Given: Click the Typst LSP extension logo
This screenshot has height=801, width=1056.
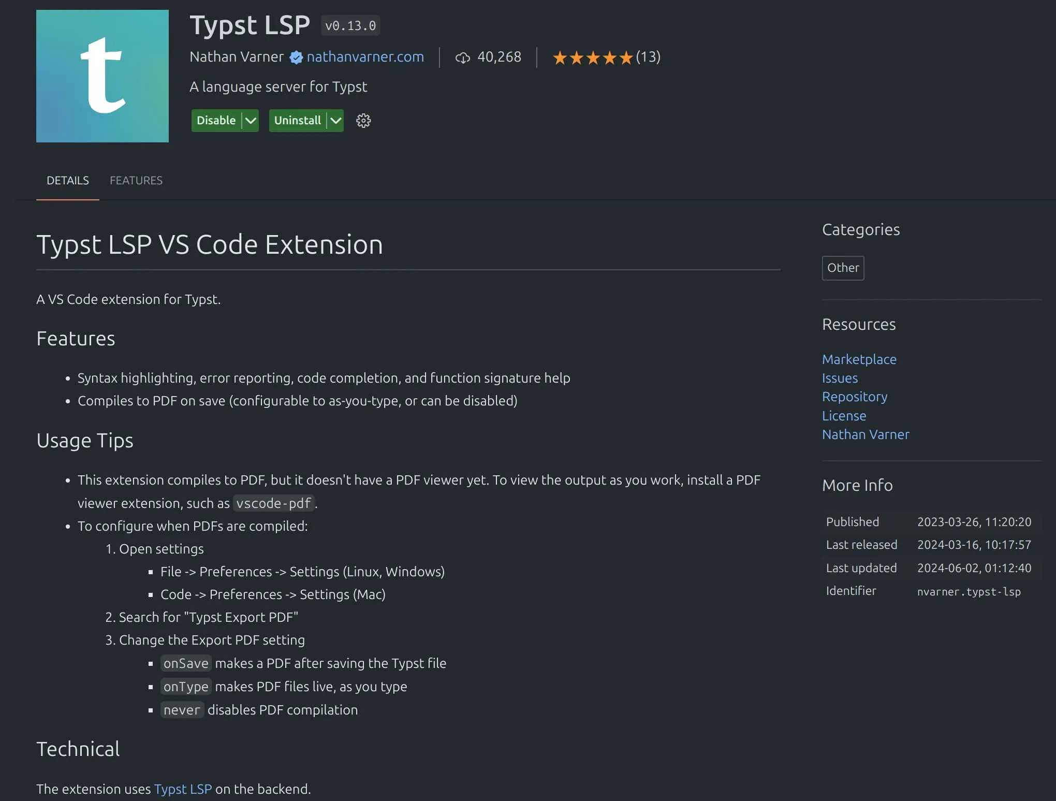Looking at the screenshot, I should coord(102,76).
